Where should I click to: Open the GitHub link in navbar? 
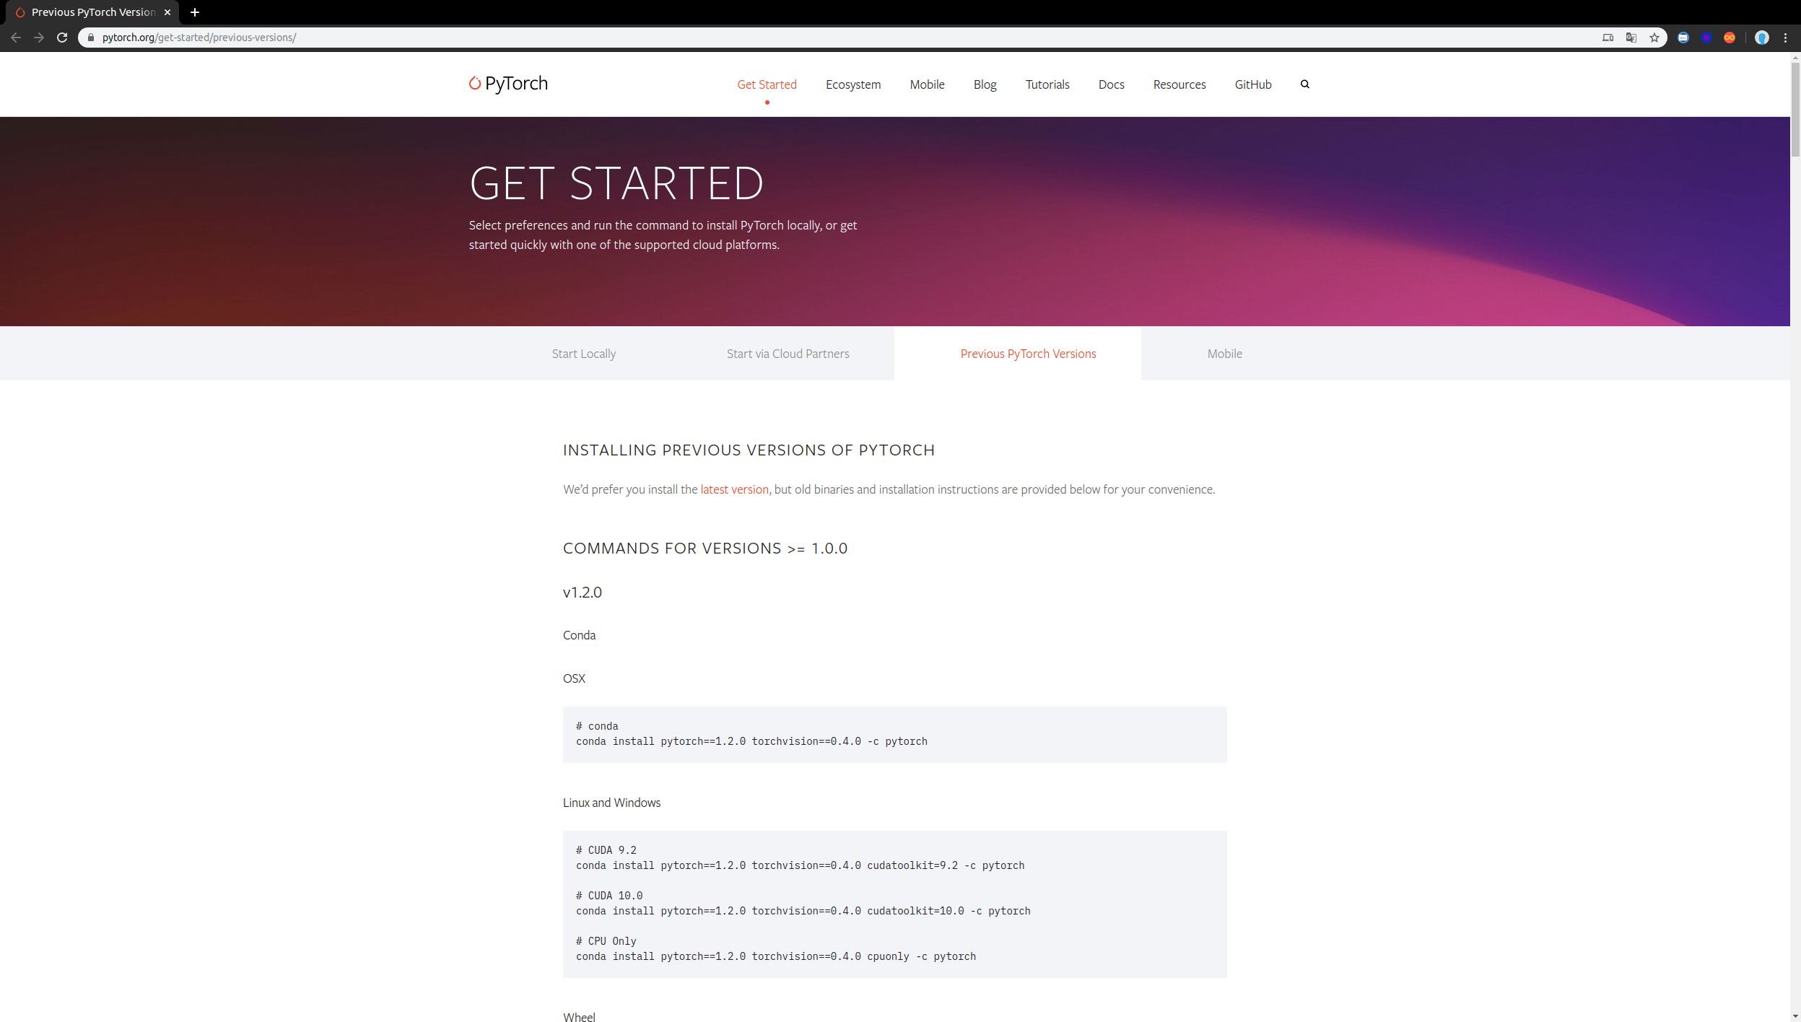1252,84
